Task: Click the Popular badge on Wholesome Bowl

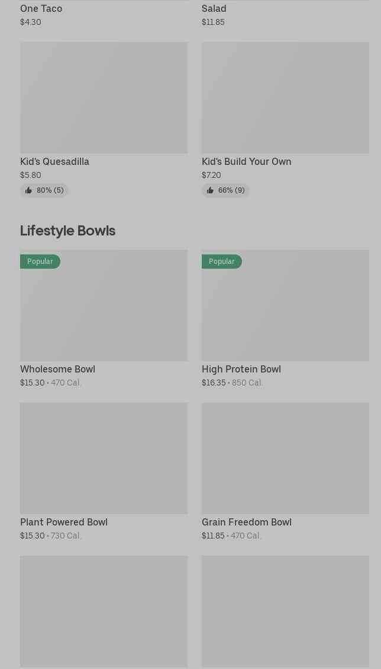Action: coord(40,262)
